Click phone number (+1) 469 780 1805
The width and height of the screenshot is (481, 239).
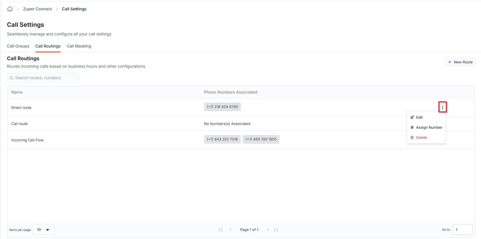pyautogui.click(x=261, y=139)
